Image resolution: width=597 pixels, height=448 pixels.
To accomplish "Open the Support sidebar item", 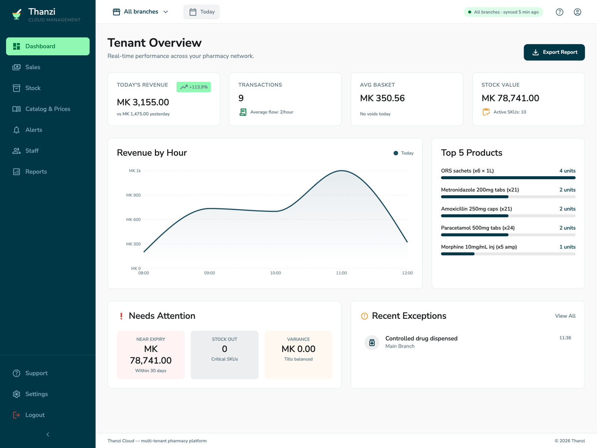I will tap(48, 373).
